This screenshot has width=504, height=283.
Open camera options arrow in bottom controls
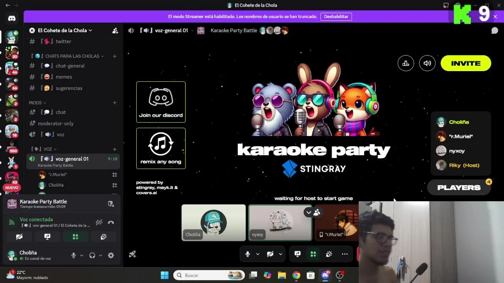pyautogui.click(x=280, y=254)
